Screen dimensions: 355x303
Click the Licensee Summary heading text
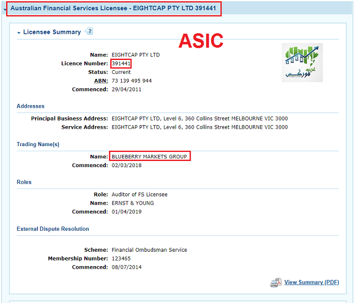52,32
